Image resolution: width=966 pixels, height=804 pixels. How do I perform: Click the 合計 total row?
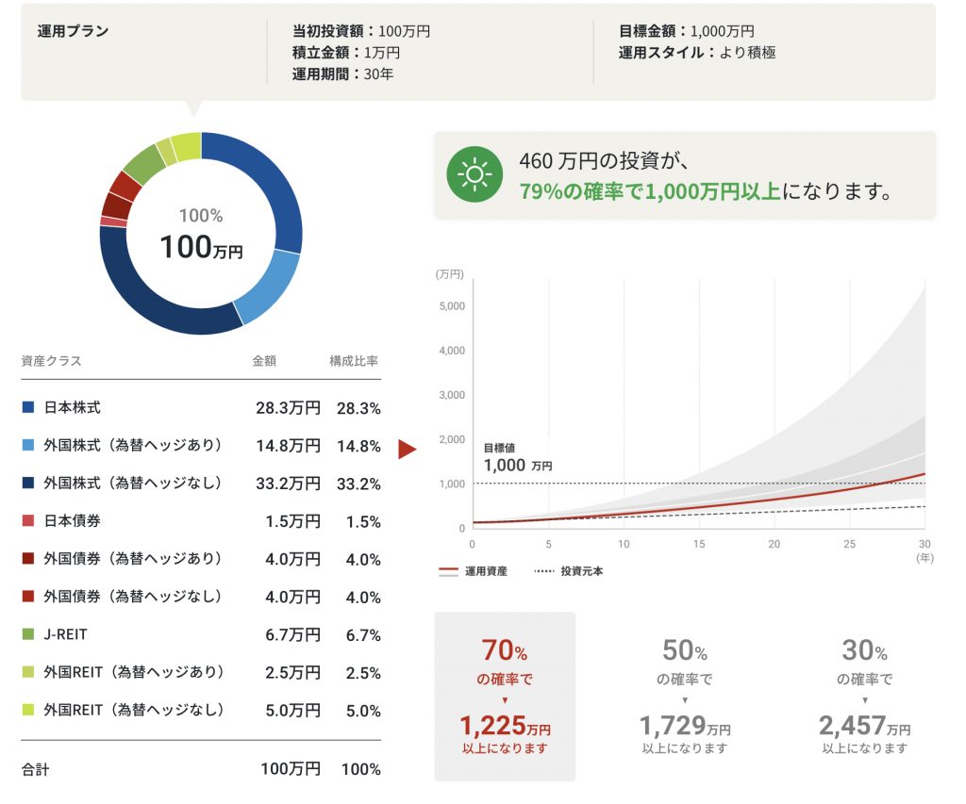click(200, 769)
